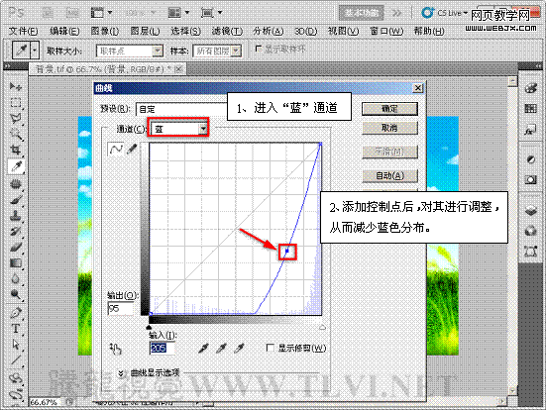This screenshot has width=546, height=410.
Task: Select the 3D Object Rotate tool
Action: pos(16,378)
